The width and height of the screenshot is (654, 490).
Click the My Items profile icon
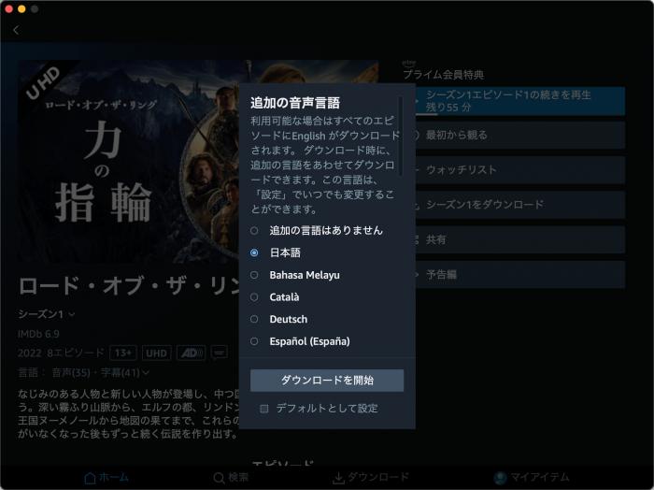click(x=500, y=478)
